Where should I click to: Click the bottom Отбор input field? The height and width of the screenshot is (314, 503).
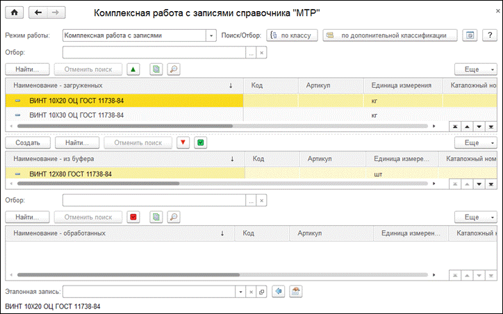coord(154,201)
